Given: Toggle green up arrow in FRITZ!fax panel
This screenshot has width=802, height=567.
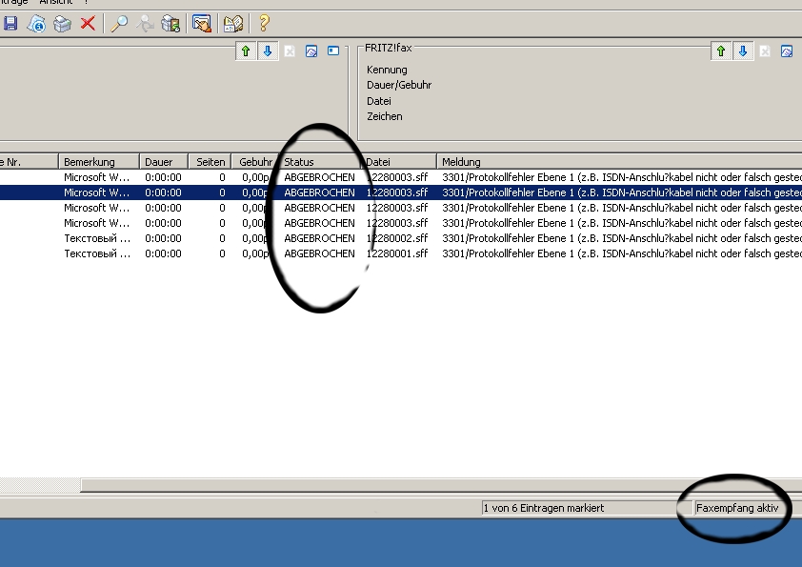Looking at the screenshot, I should point(721,51).
